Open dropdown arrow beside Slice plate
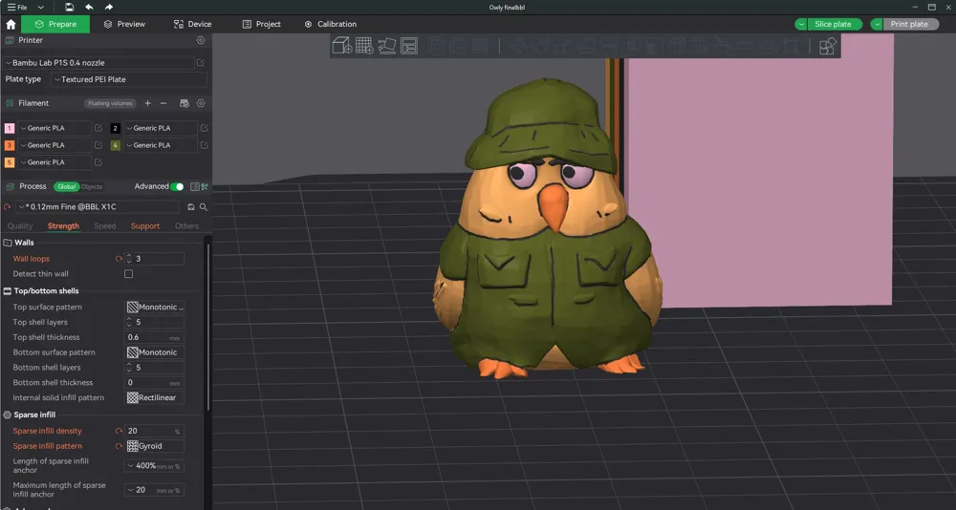This screenshot has width=956, height=510. pyautogui.click(x=801, y=25)
